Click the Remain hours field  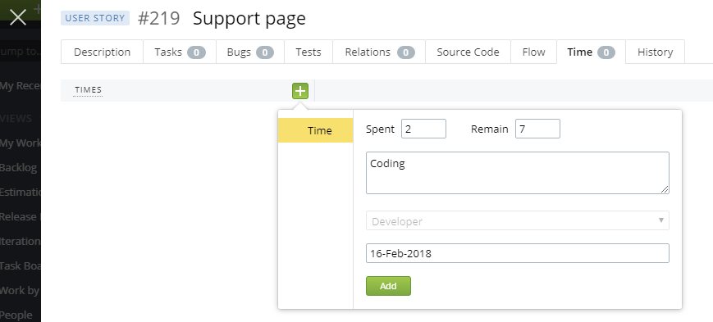(x=537, y=129)
